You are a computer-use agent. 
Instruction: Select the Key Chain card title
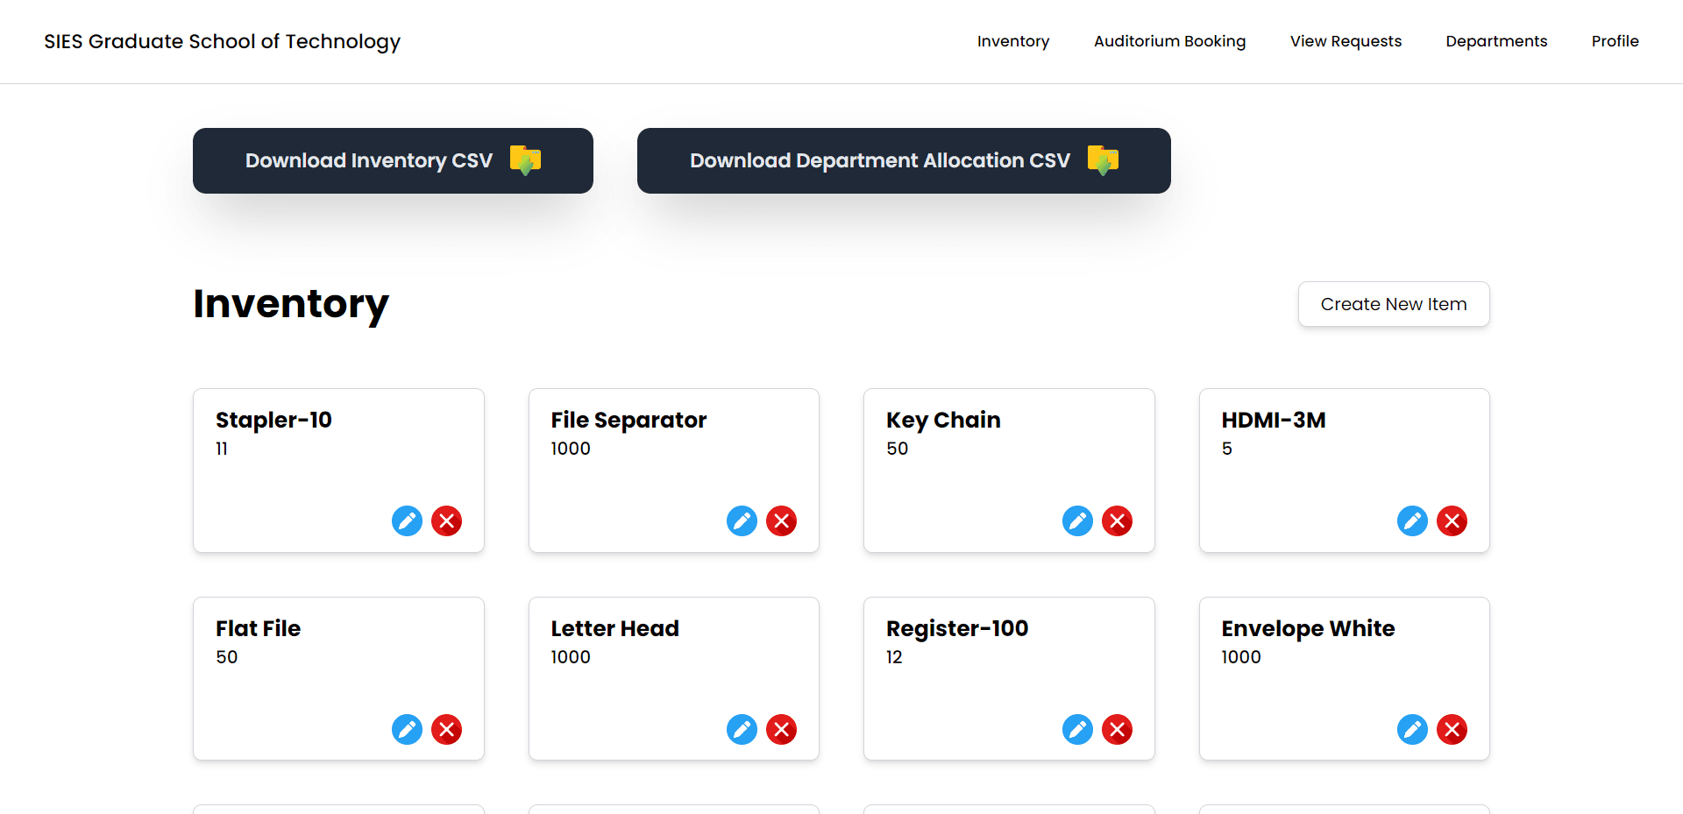click(x=943, y=421)
